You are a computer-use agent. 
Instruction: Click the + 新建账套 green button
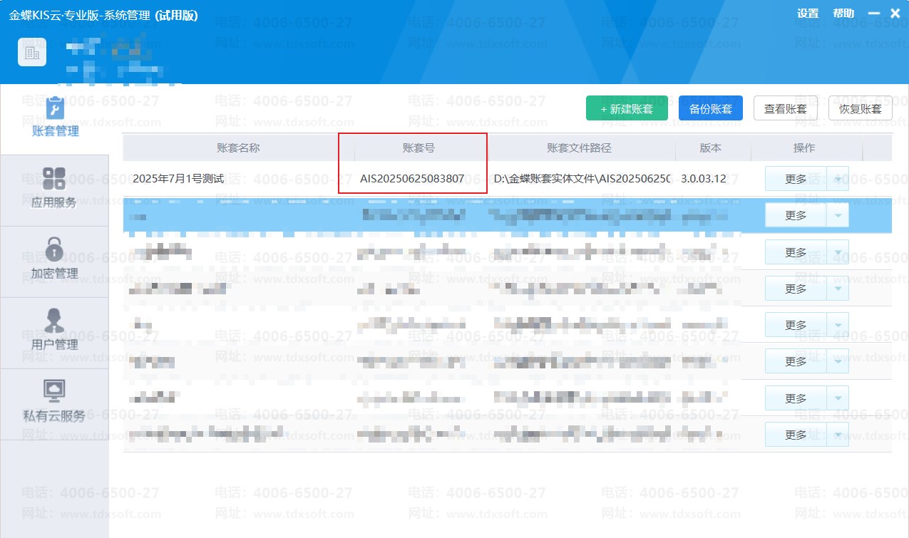(627, 108)
